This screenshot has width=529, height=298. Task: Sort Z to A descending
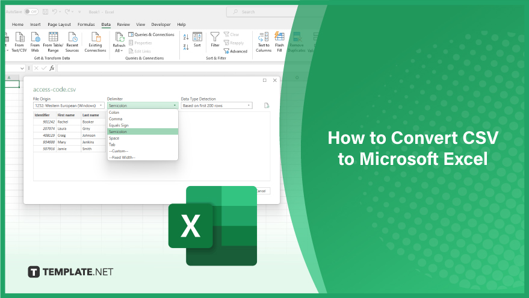(x=186, y=47)
